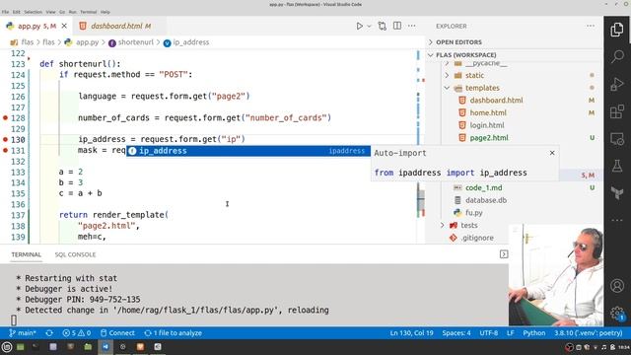This screenshot has width=631, height=355.
Task: Collapse the templates folder
Action: click(x=447, y=88)
